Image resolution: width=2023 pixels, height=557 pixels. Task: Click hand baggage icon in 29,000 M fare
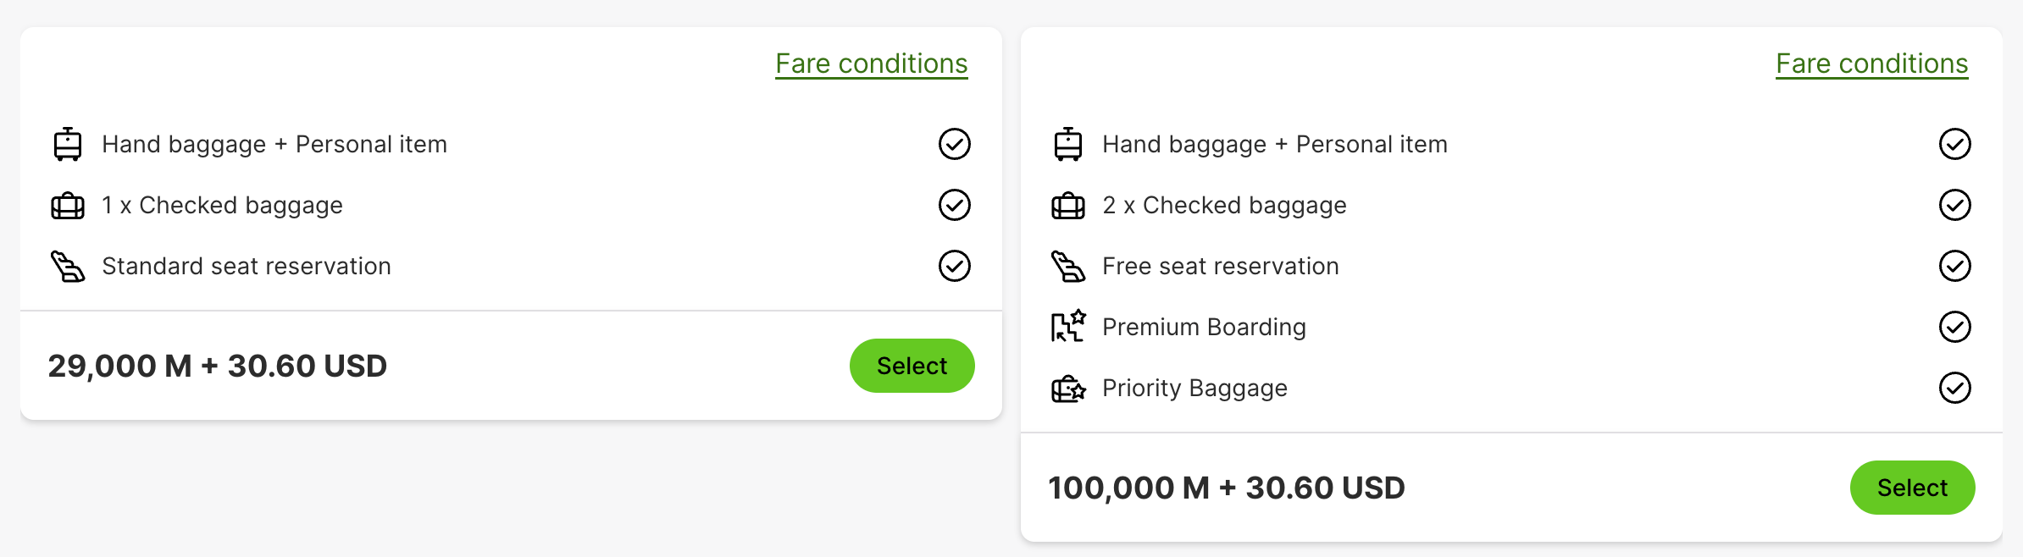click(68, 144)
